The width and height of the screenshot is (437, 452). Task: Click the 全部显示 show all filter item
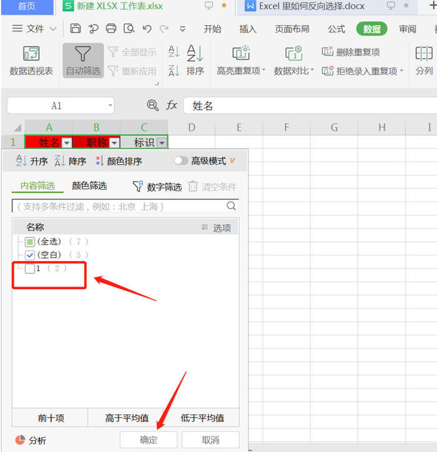(x=132, y=52)
